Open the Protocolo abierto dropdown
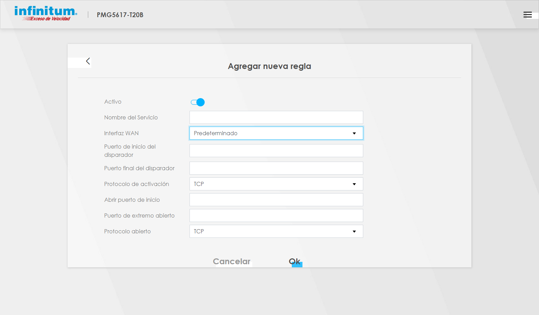Image resolution: width=539 pixels, height=315 pixels. click(x=276, y=231)
